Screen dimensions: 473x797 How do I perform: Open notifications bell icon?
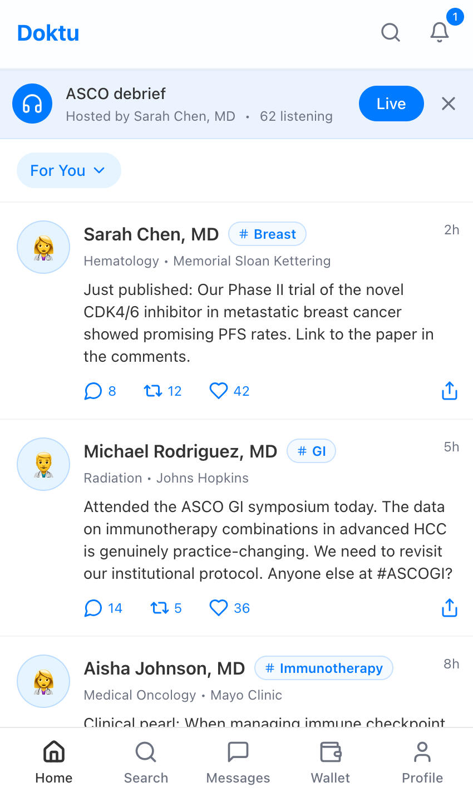[440, 32]
